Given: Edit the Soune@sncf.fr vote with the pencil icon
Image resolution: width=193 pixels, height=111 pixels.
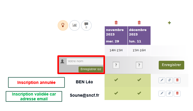Looking at the screenshot, I should 162,93.
